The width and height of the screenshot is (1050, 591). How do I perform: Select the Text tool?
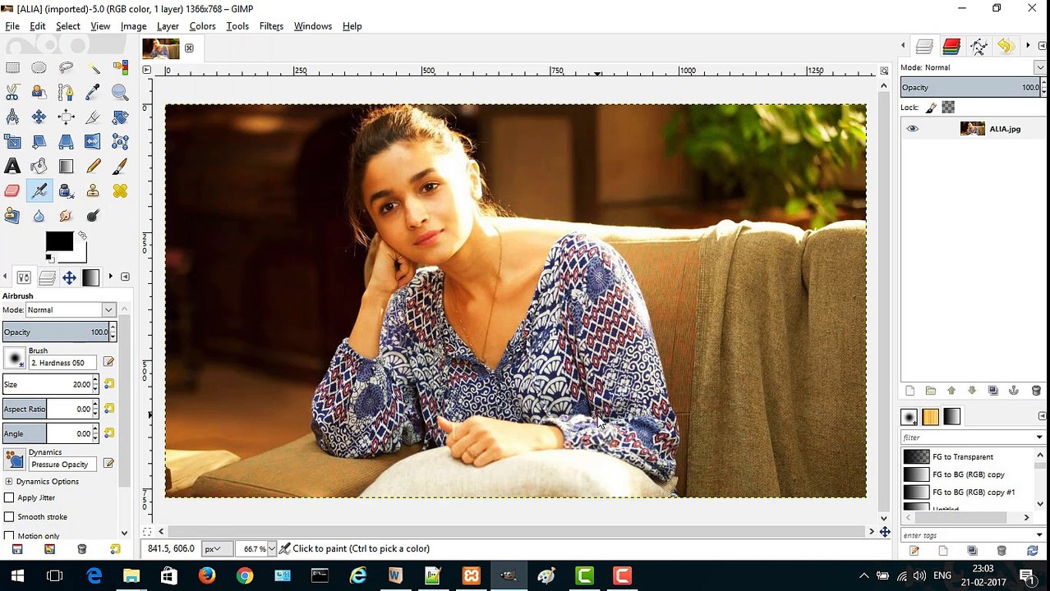(x=12, y=167)
